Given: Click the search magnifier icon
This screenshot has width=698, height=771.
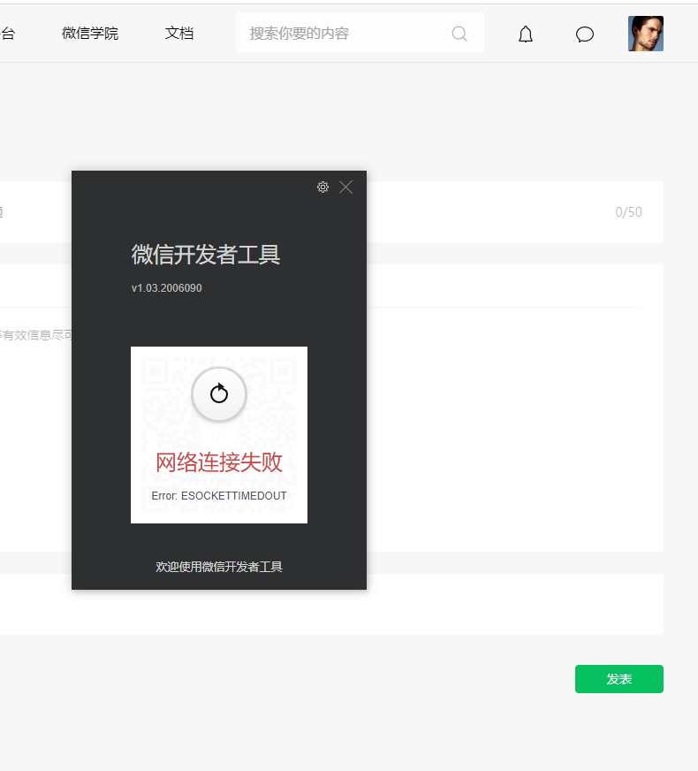Looking at the screenshot, I should (459, 34).
